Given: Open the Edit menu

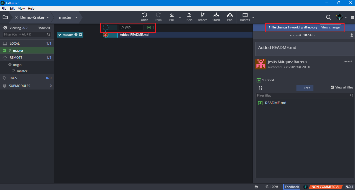Looking at the screenshot, I should [x=12, y=9].
